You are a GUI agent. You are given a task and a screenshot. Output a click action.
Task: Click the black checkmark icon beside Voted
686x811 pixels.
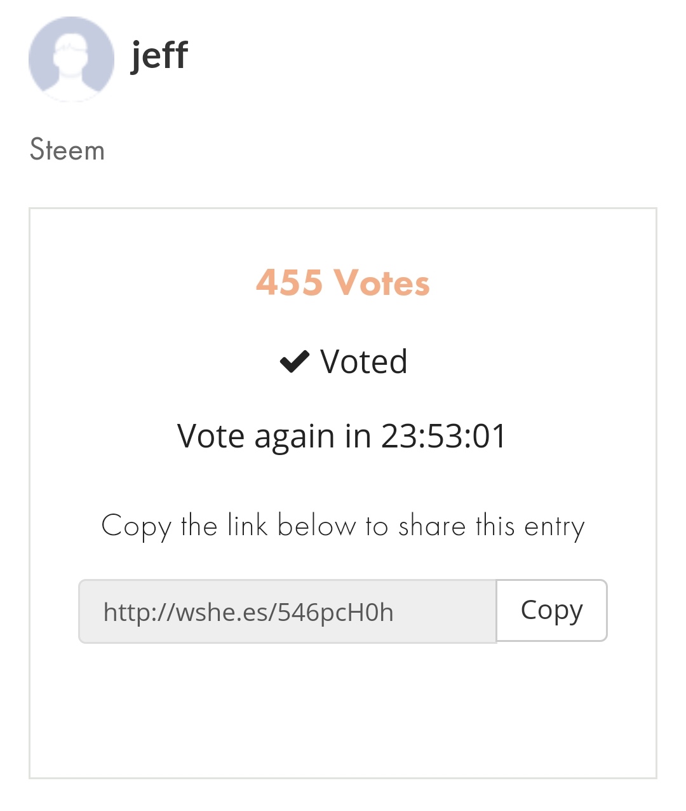pos(295,362)
